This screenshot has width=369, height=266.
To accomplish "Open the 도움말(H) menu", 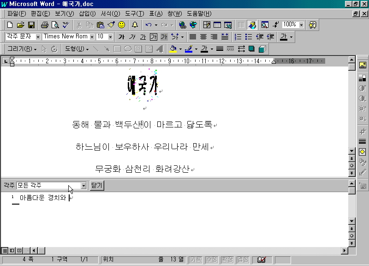I will [199, 14].
